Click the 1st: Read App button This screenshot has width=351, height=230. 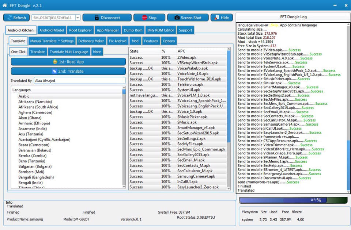pos(68,62)
